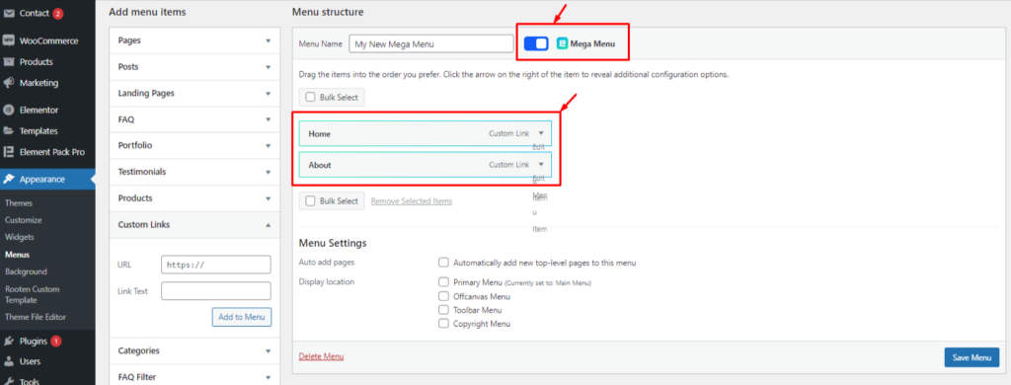Expand the Posts accordion section
This screenshot has height=385, width=1011.
pos(194,66)
